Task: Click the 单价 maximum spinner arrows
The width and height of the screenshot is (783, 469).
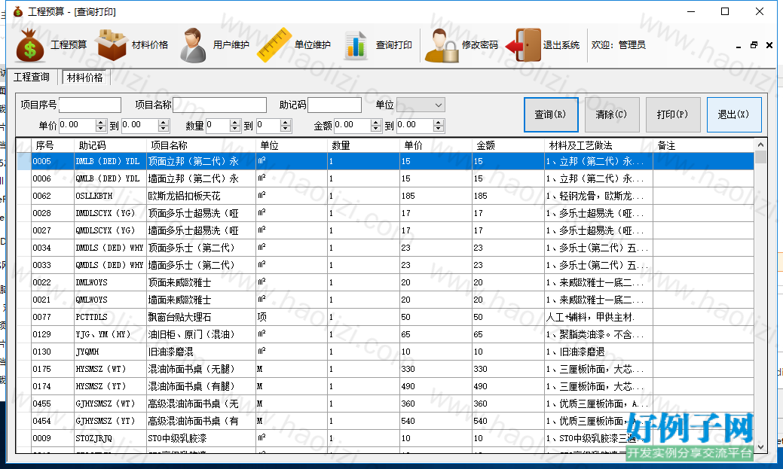Action: point(164,125)
